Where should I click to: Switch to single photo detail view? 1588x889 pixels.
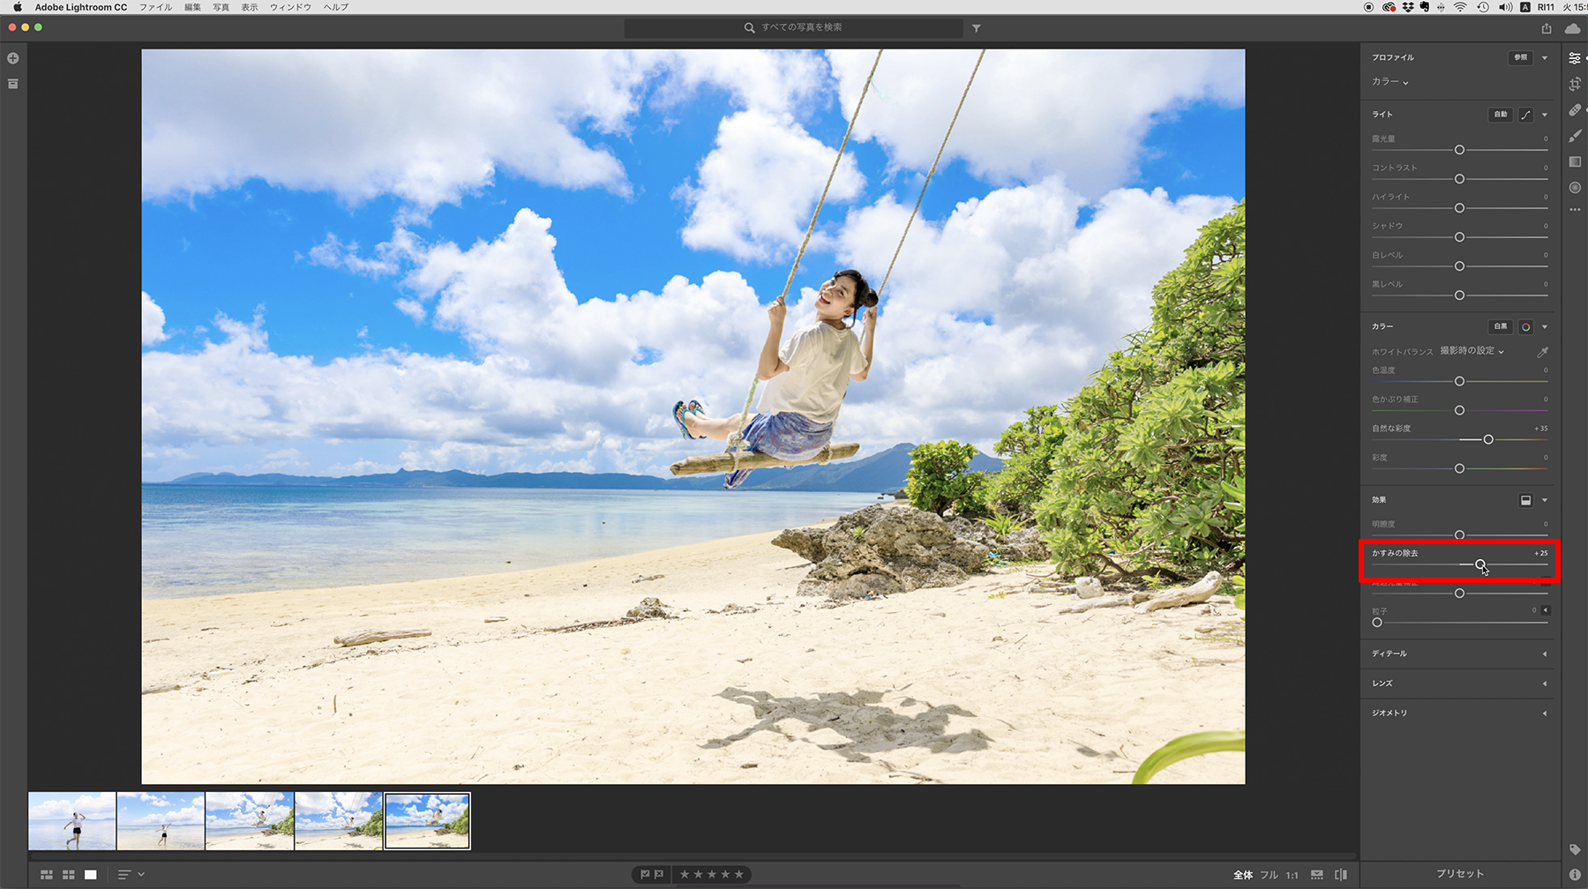click(x=90, y=875)
